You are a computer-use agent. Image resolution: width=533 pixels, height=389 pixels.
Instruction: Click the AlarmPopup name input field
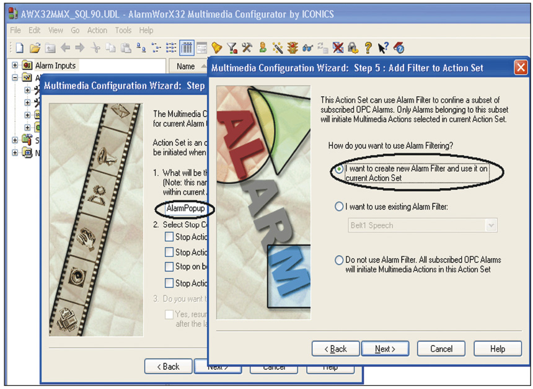pyautogui.click(x=185, y=208)
